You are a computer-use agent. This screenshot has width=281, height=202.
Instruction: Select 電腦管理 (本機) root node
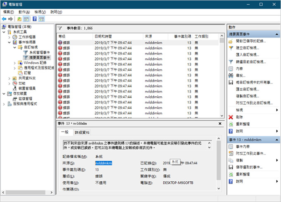point(19,27)
